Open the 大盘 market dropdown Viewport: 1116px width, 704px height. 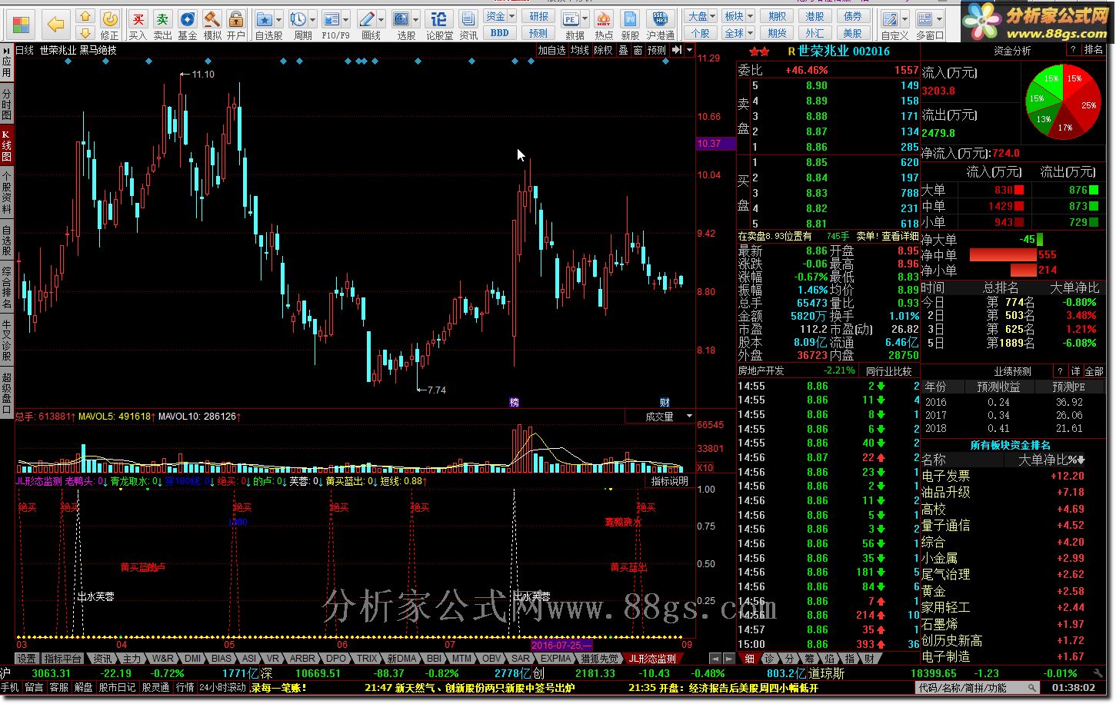702,16
